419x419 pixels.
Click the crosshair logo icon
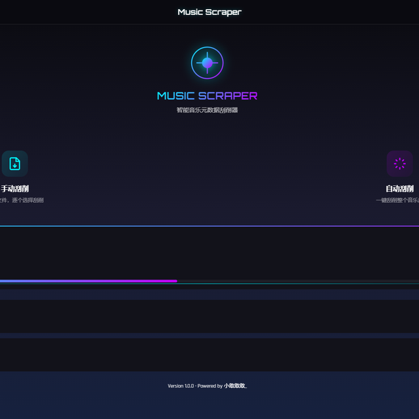coord(208,63)
